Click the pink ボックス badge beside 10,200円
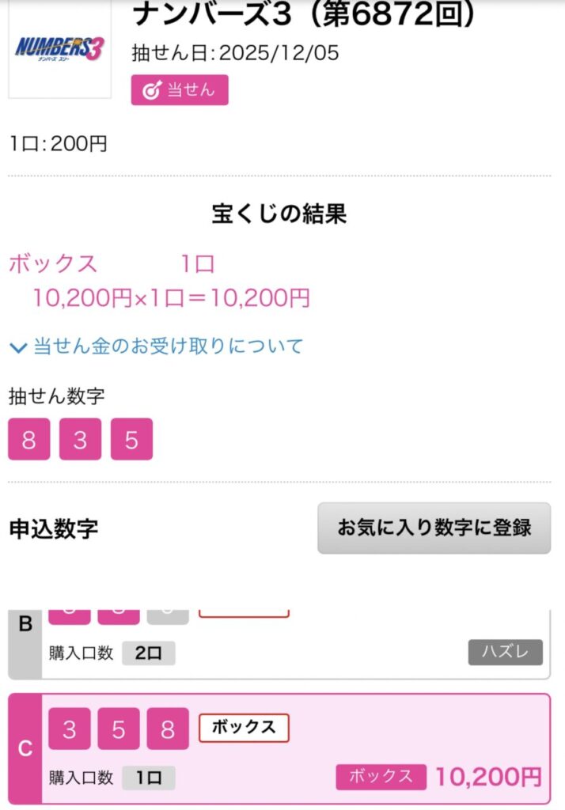Screen dimensions: 565x810 [x=381, y=777]
